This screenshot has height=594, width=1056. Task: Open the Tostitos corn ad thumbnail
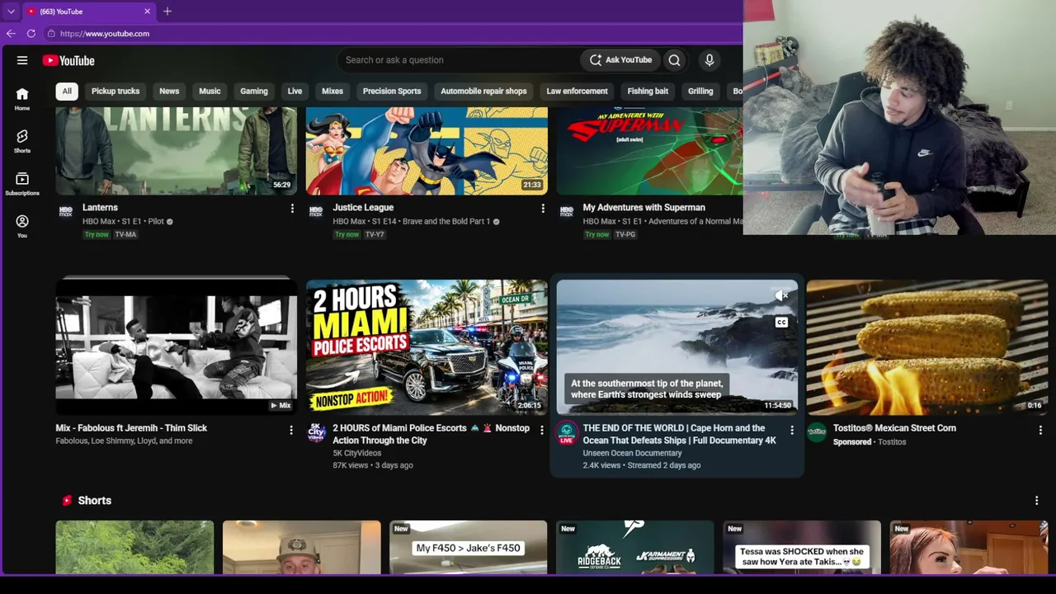coord(927,346)
